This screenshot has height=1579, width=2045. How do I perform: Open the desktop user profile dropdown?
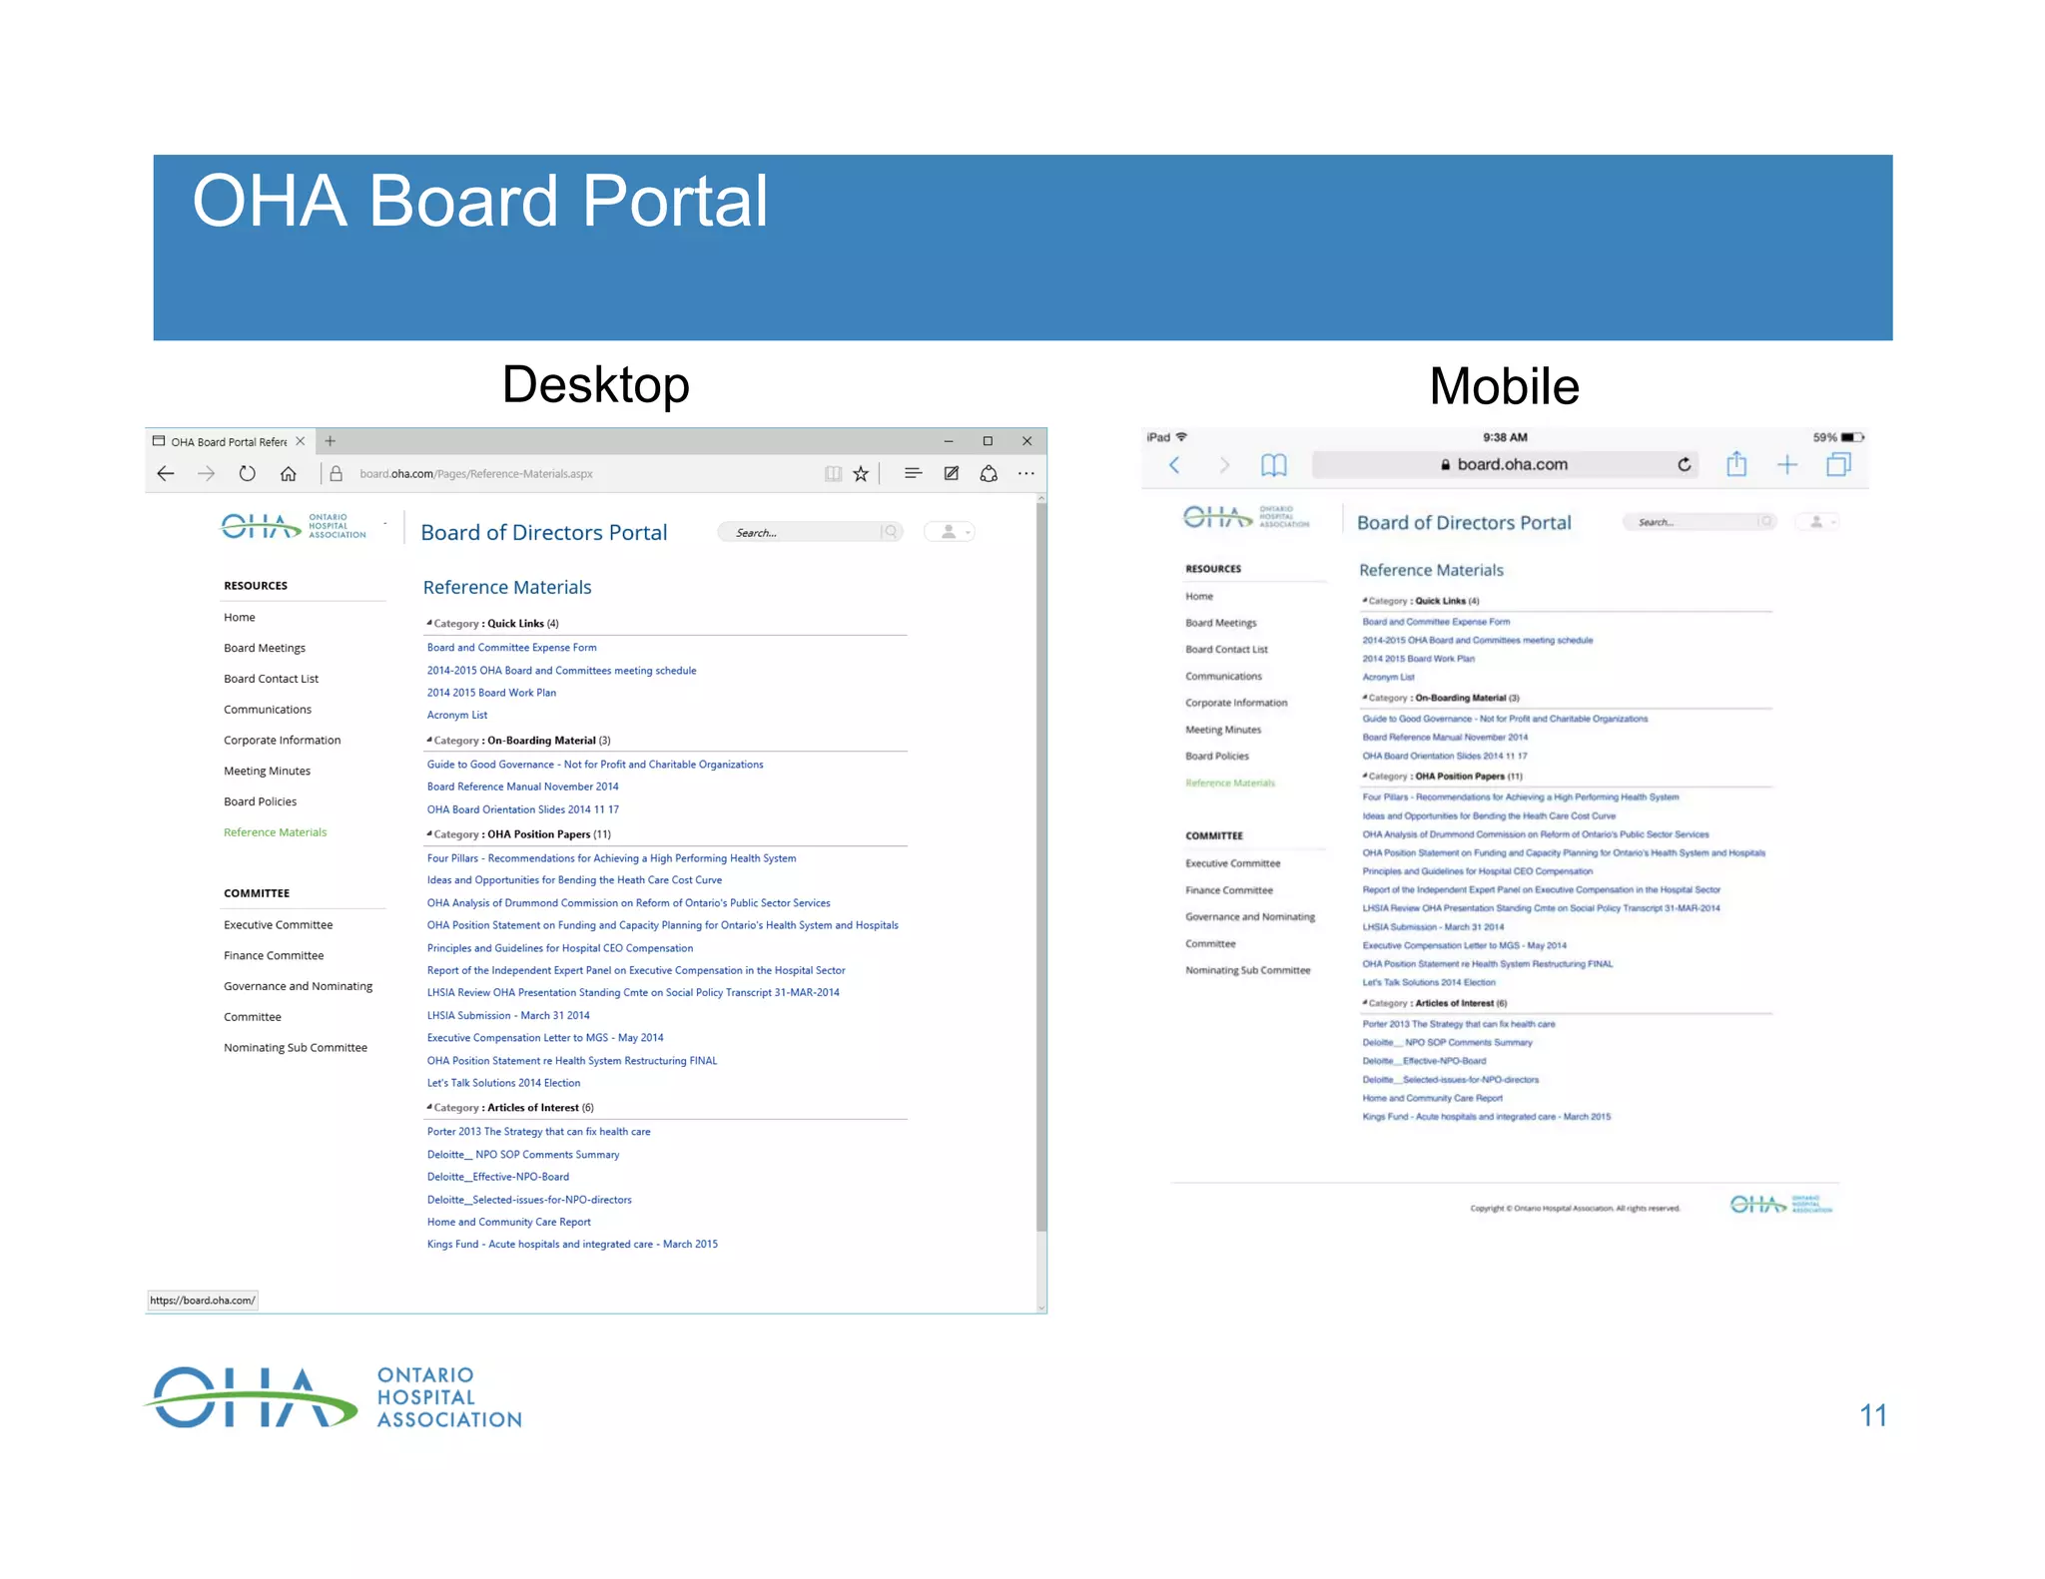[950, 532]
